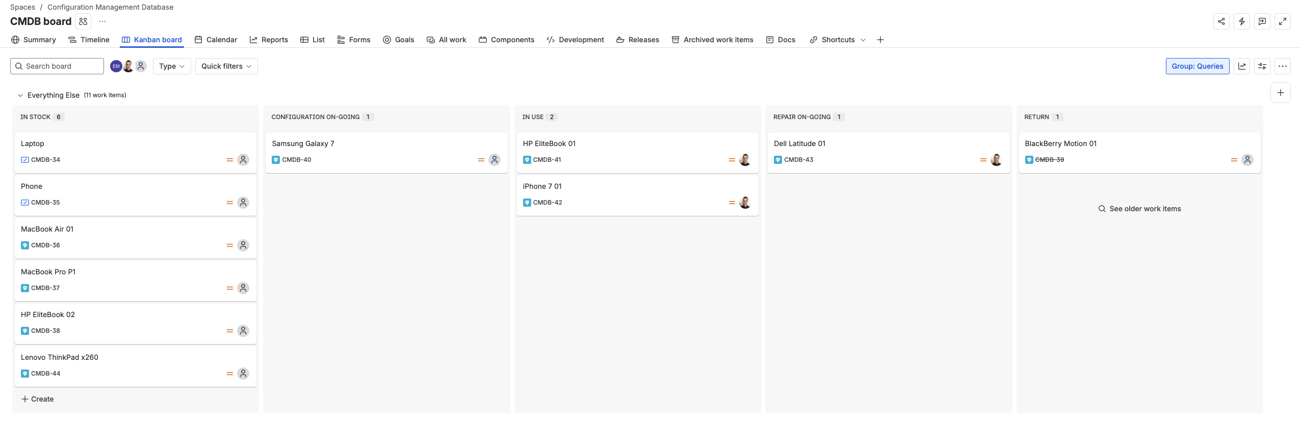Click the share icon in top right
This screenshot has height=425, width=1300.
point(1221,21)
